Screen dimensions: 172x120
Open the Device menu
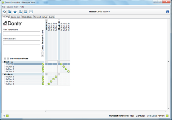[10, 7]
